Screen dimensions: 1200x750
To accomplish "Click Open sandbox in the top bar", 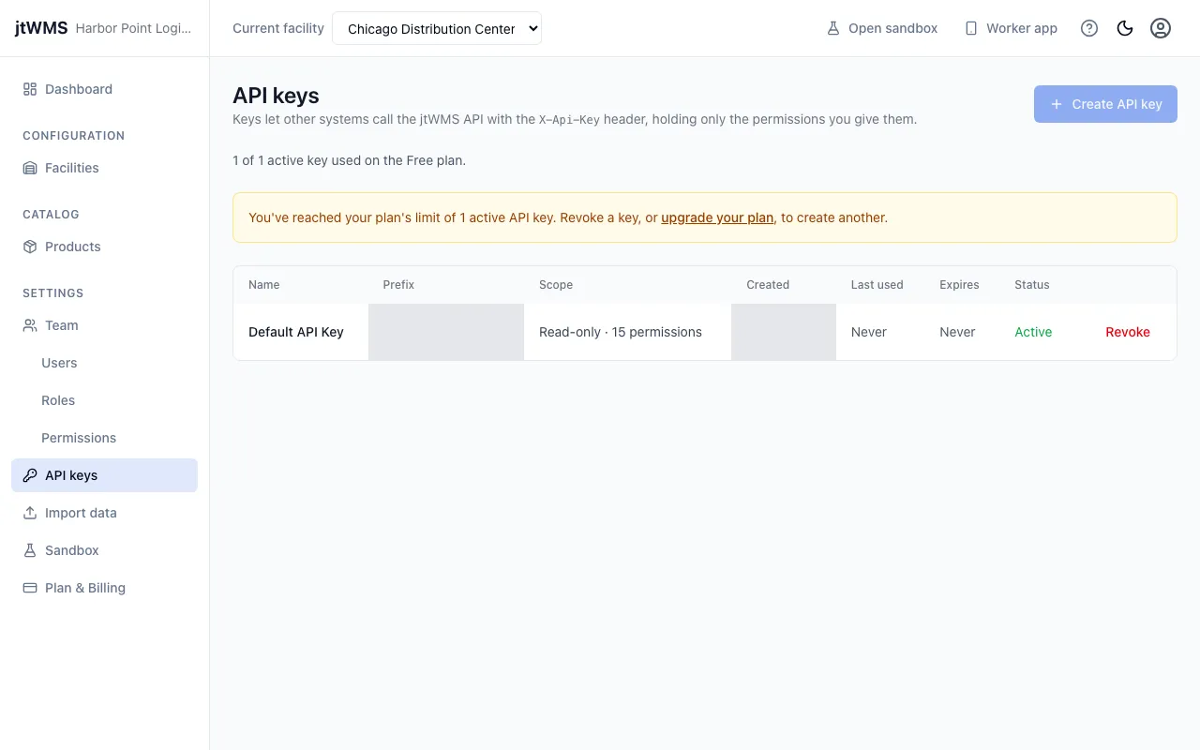I will tap(882, 28).
